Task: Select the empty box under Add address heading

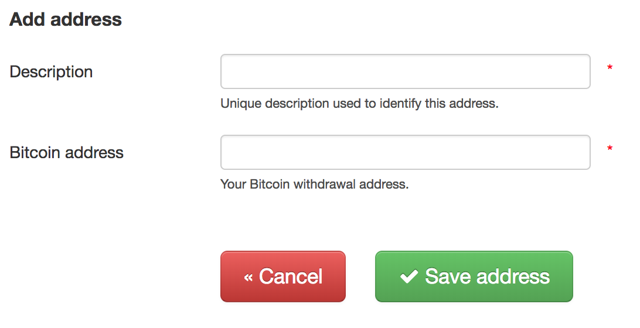Action: pos(405,71)
